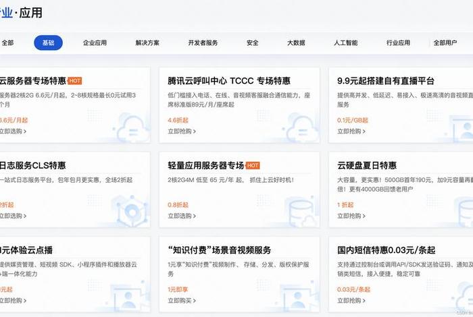The image size is (473, 317).
Task: Open the 元体验云点播 card title
Action: coord(26,250)
